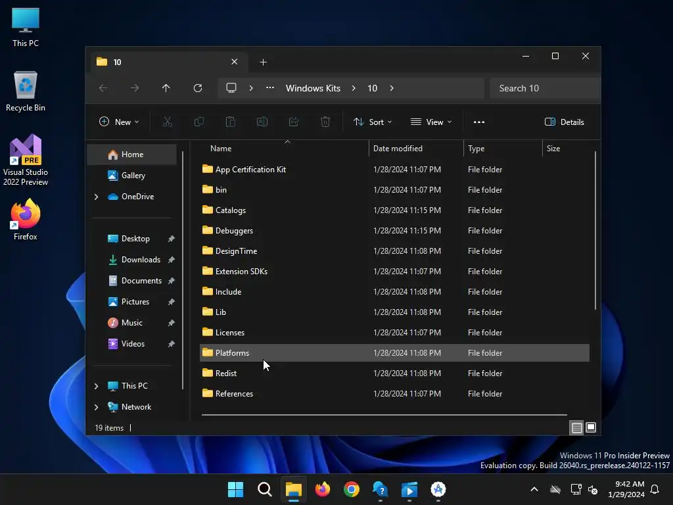Open the taskbar clock showing 9:42 AM
673x505 pixels.
click(x=626, y=489)
